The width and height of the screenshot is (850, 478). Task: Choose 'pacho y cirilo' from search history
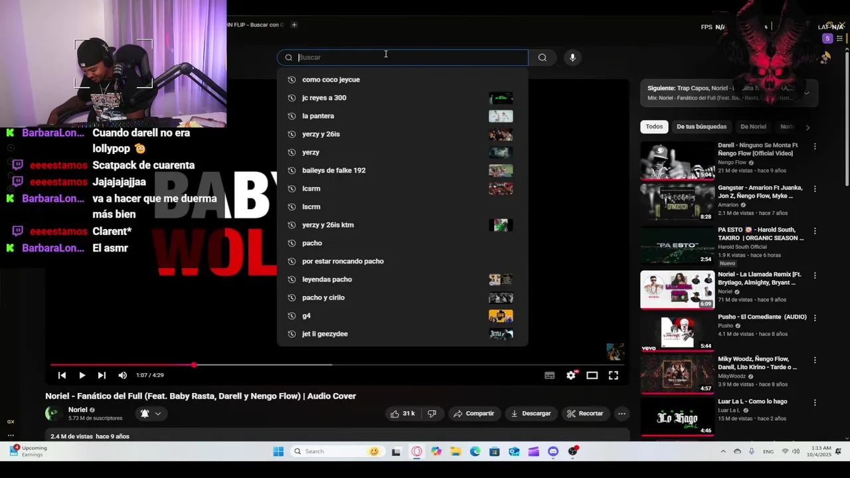[x=402, y=297]
